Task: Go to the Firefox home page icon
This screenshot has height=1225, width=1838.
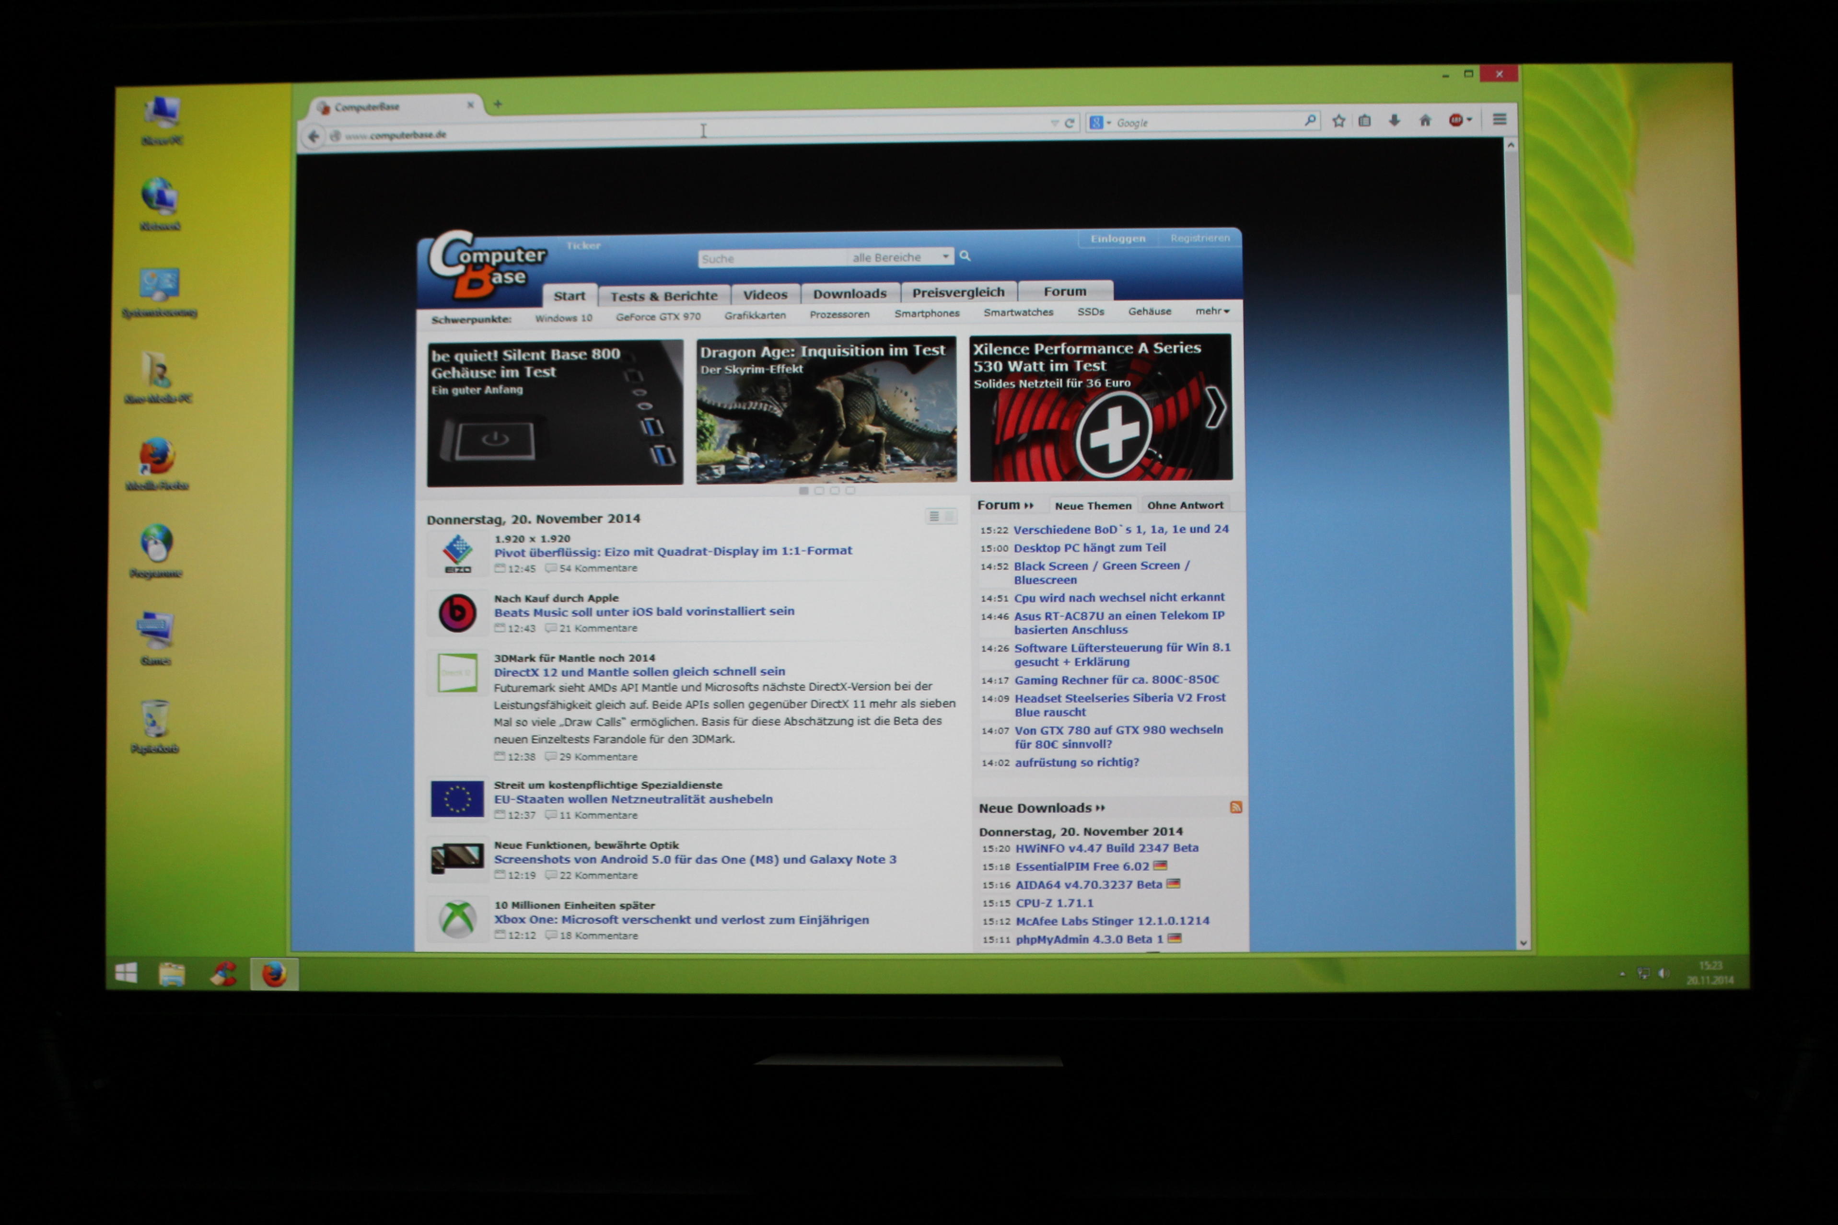Action: click(x=1425, y=120)
